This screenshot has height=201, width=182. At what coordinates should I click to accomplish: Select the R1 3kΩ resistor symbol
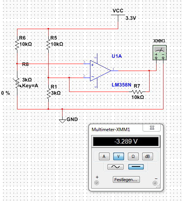[48, 94]
